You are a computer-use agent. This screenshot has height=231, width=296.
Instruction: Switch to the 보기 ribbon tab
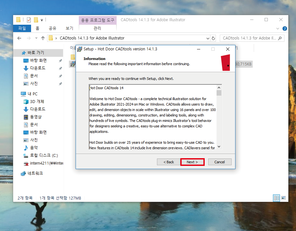pos(69,28)
